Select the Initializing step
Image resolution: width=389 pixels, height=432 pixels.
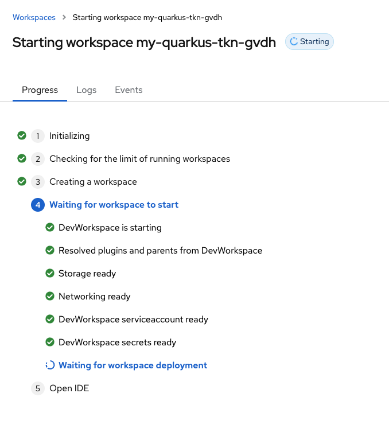(69, 136)
